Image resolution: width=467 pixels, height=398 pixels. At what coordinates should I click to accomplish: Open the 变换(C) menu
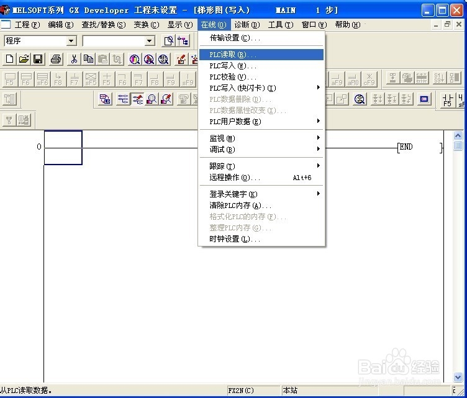tap(146, 24)
